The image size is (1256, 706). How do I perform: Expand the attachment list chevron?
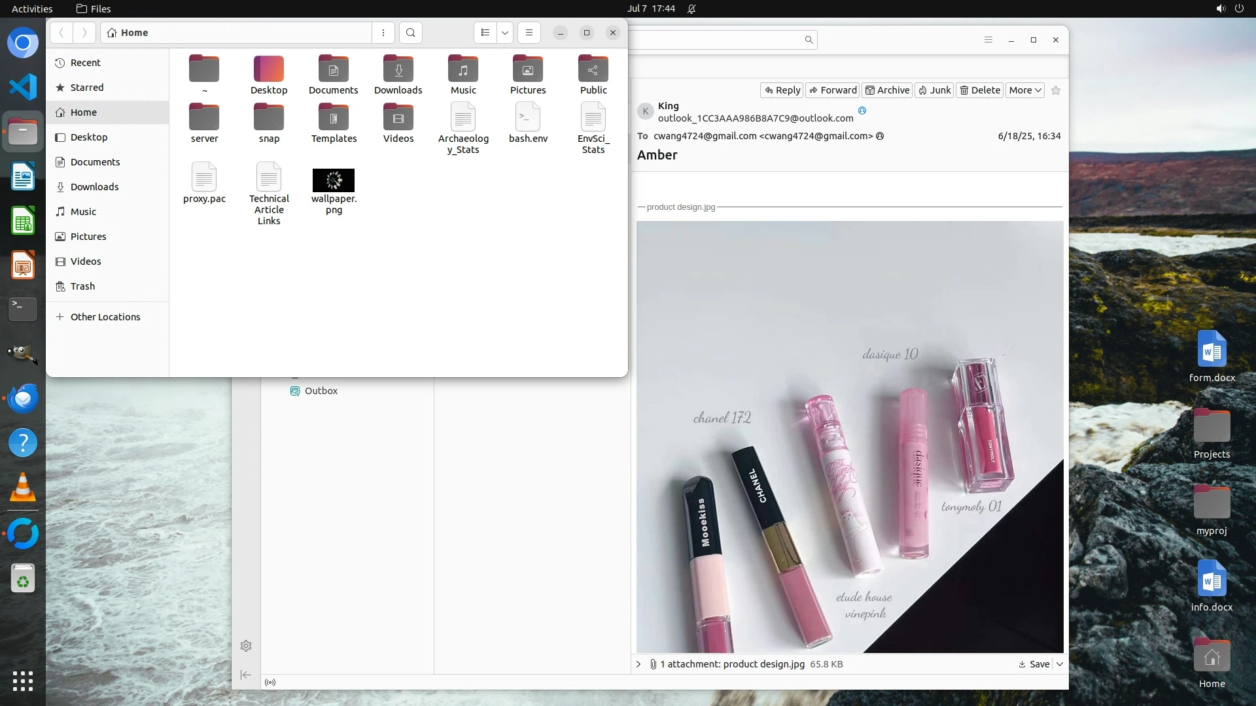click(638, 664)
